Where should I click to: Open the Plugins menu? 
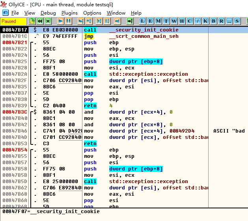coord(69,13)
